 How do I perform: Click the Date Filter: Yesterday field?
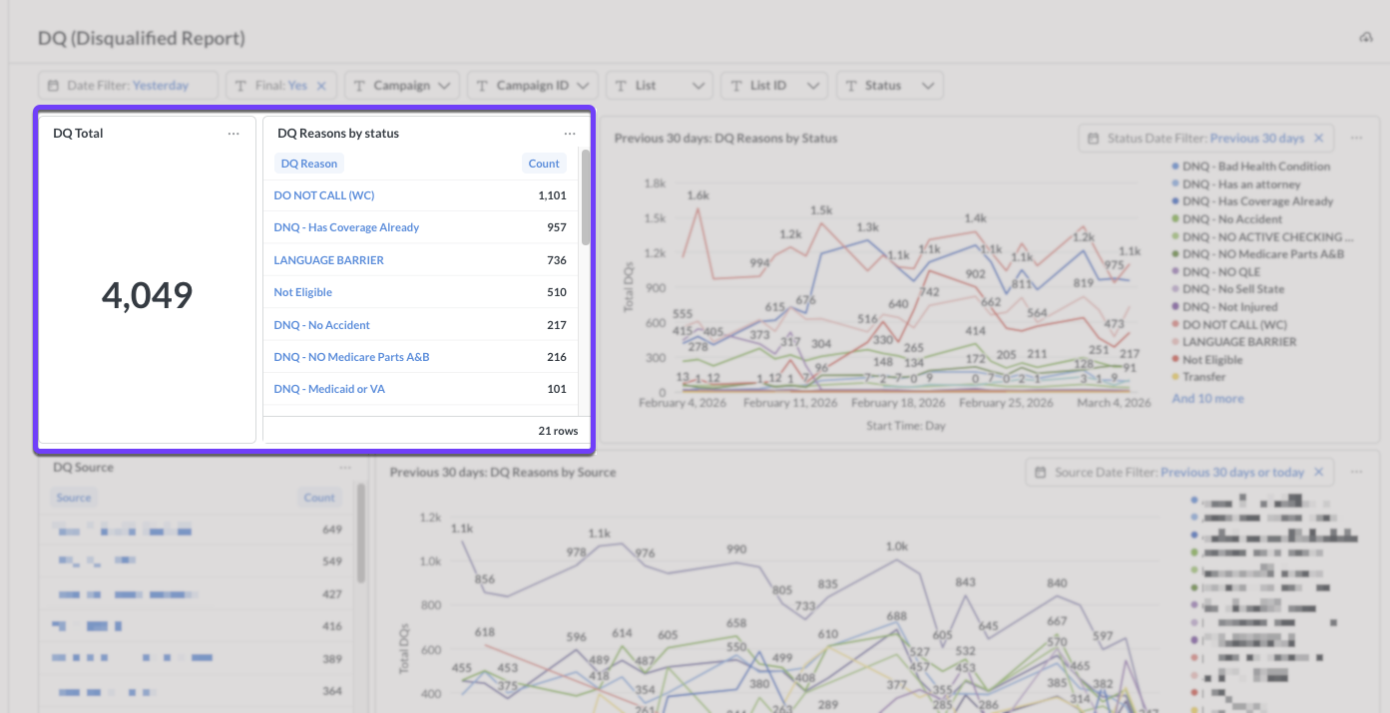128,86
